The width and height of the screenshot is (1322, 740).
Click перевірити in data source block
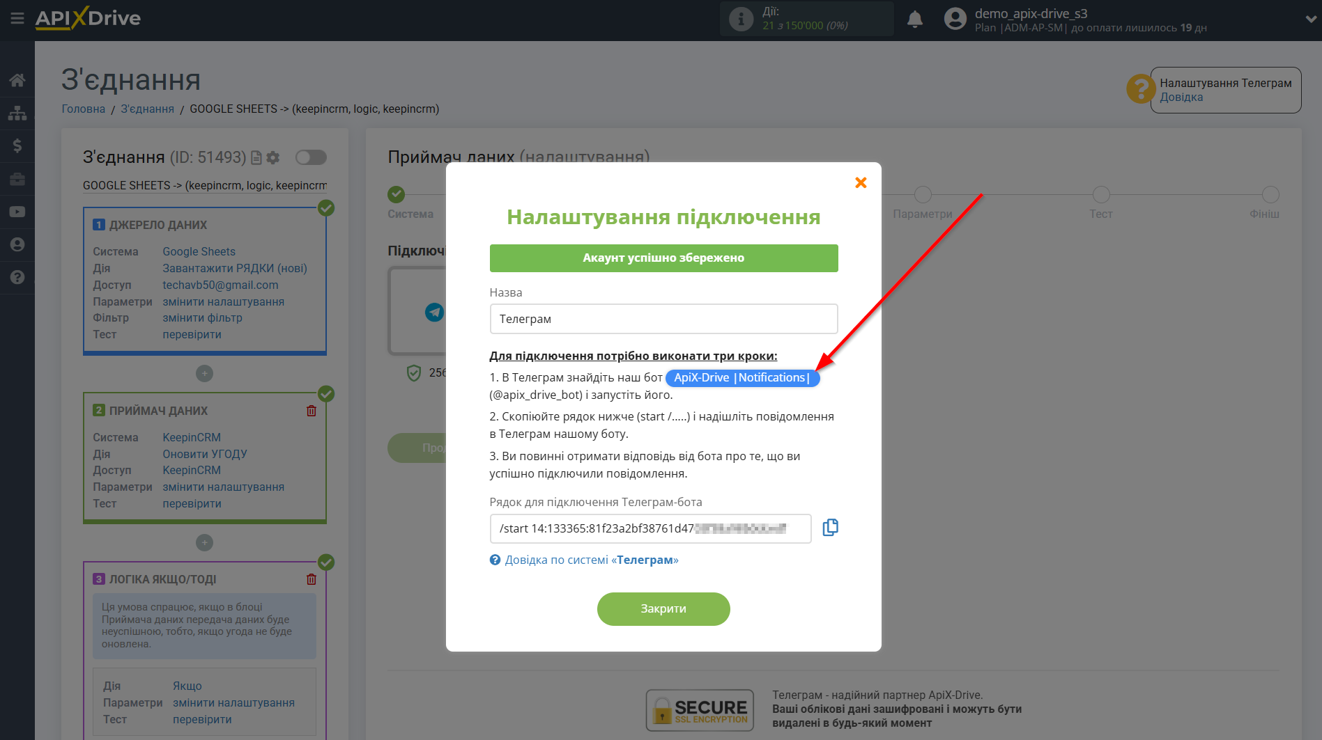click(192, 334)
